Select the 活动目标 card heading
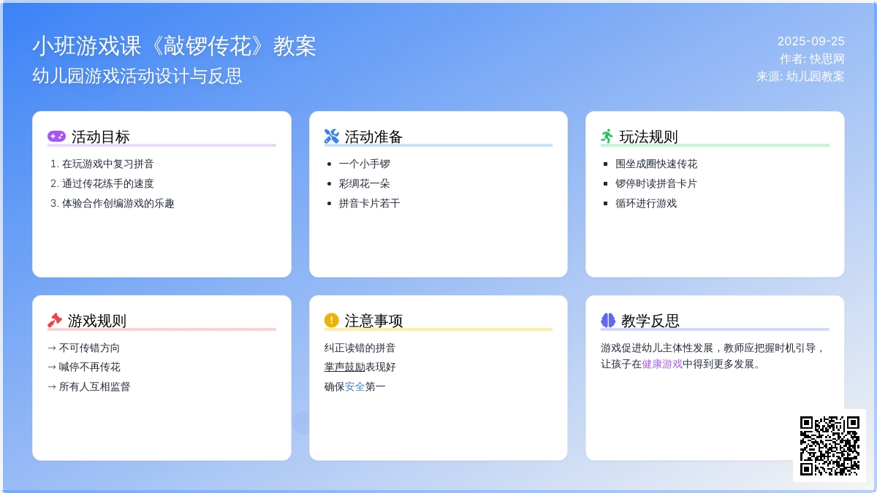 tap(101, 137)
